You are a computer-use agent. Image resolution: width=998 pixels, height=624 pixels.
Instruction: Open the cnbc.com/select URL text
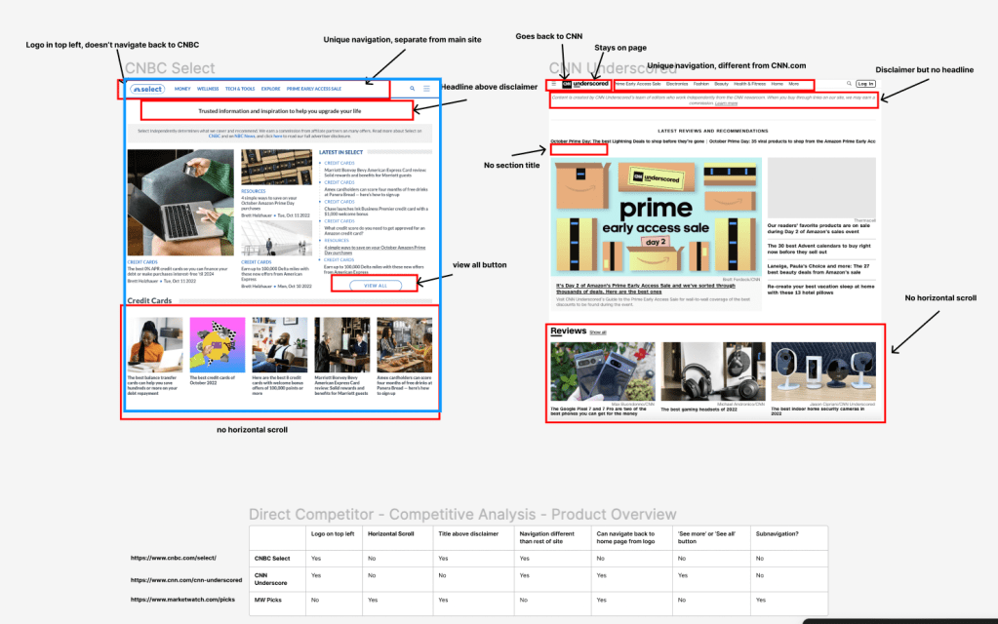(174, 558)
